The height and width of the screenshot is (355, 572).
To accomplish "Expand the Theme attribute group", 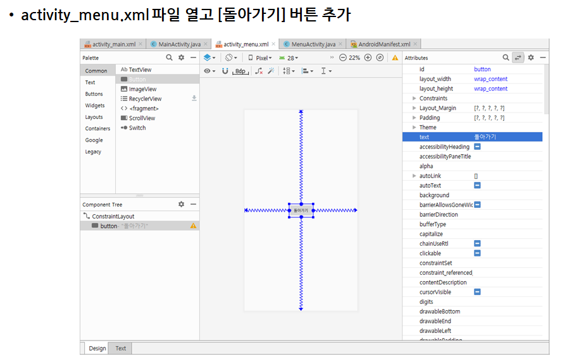I will tap(414, 128).
